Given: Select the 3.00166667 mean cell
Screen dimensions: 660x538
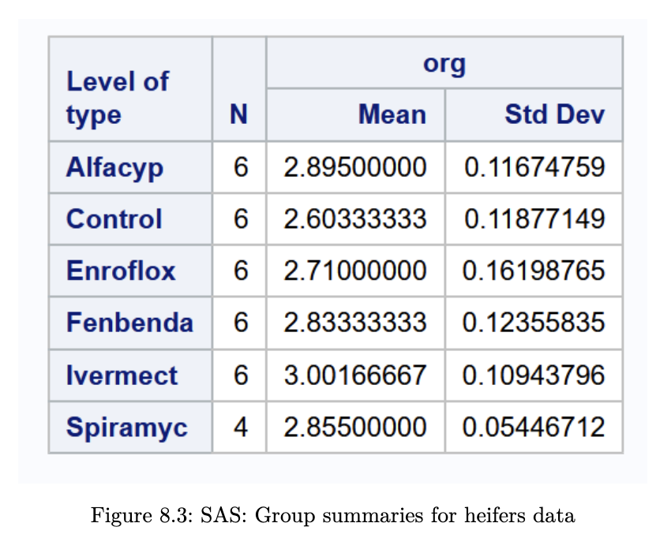Looking at the screenshot, I should (x=355, y=375).
